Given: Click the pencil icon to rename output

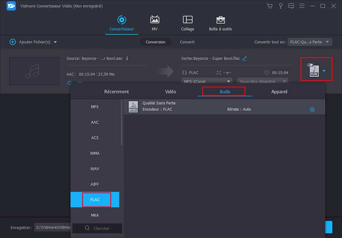Looking at the screenshot, I should [245, 58].
